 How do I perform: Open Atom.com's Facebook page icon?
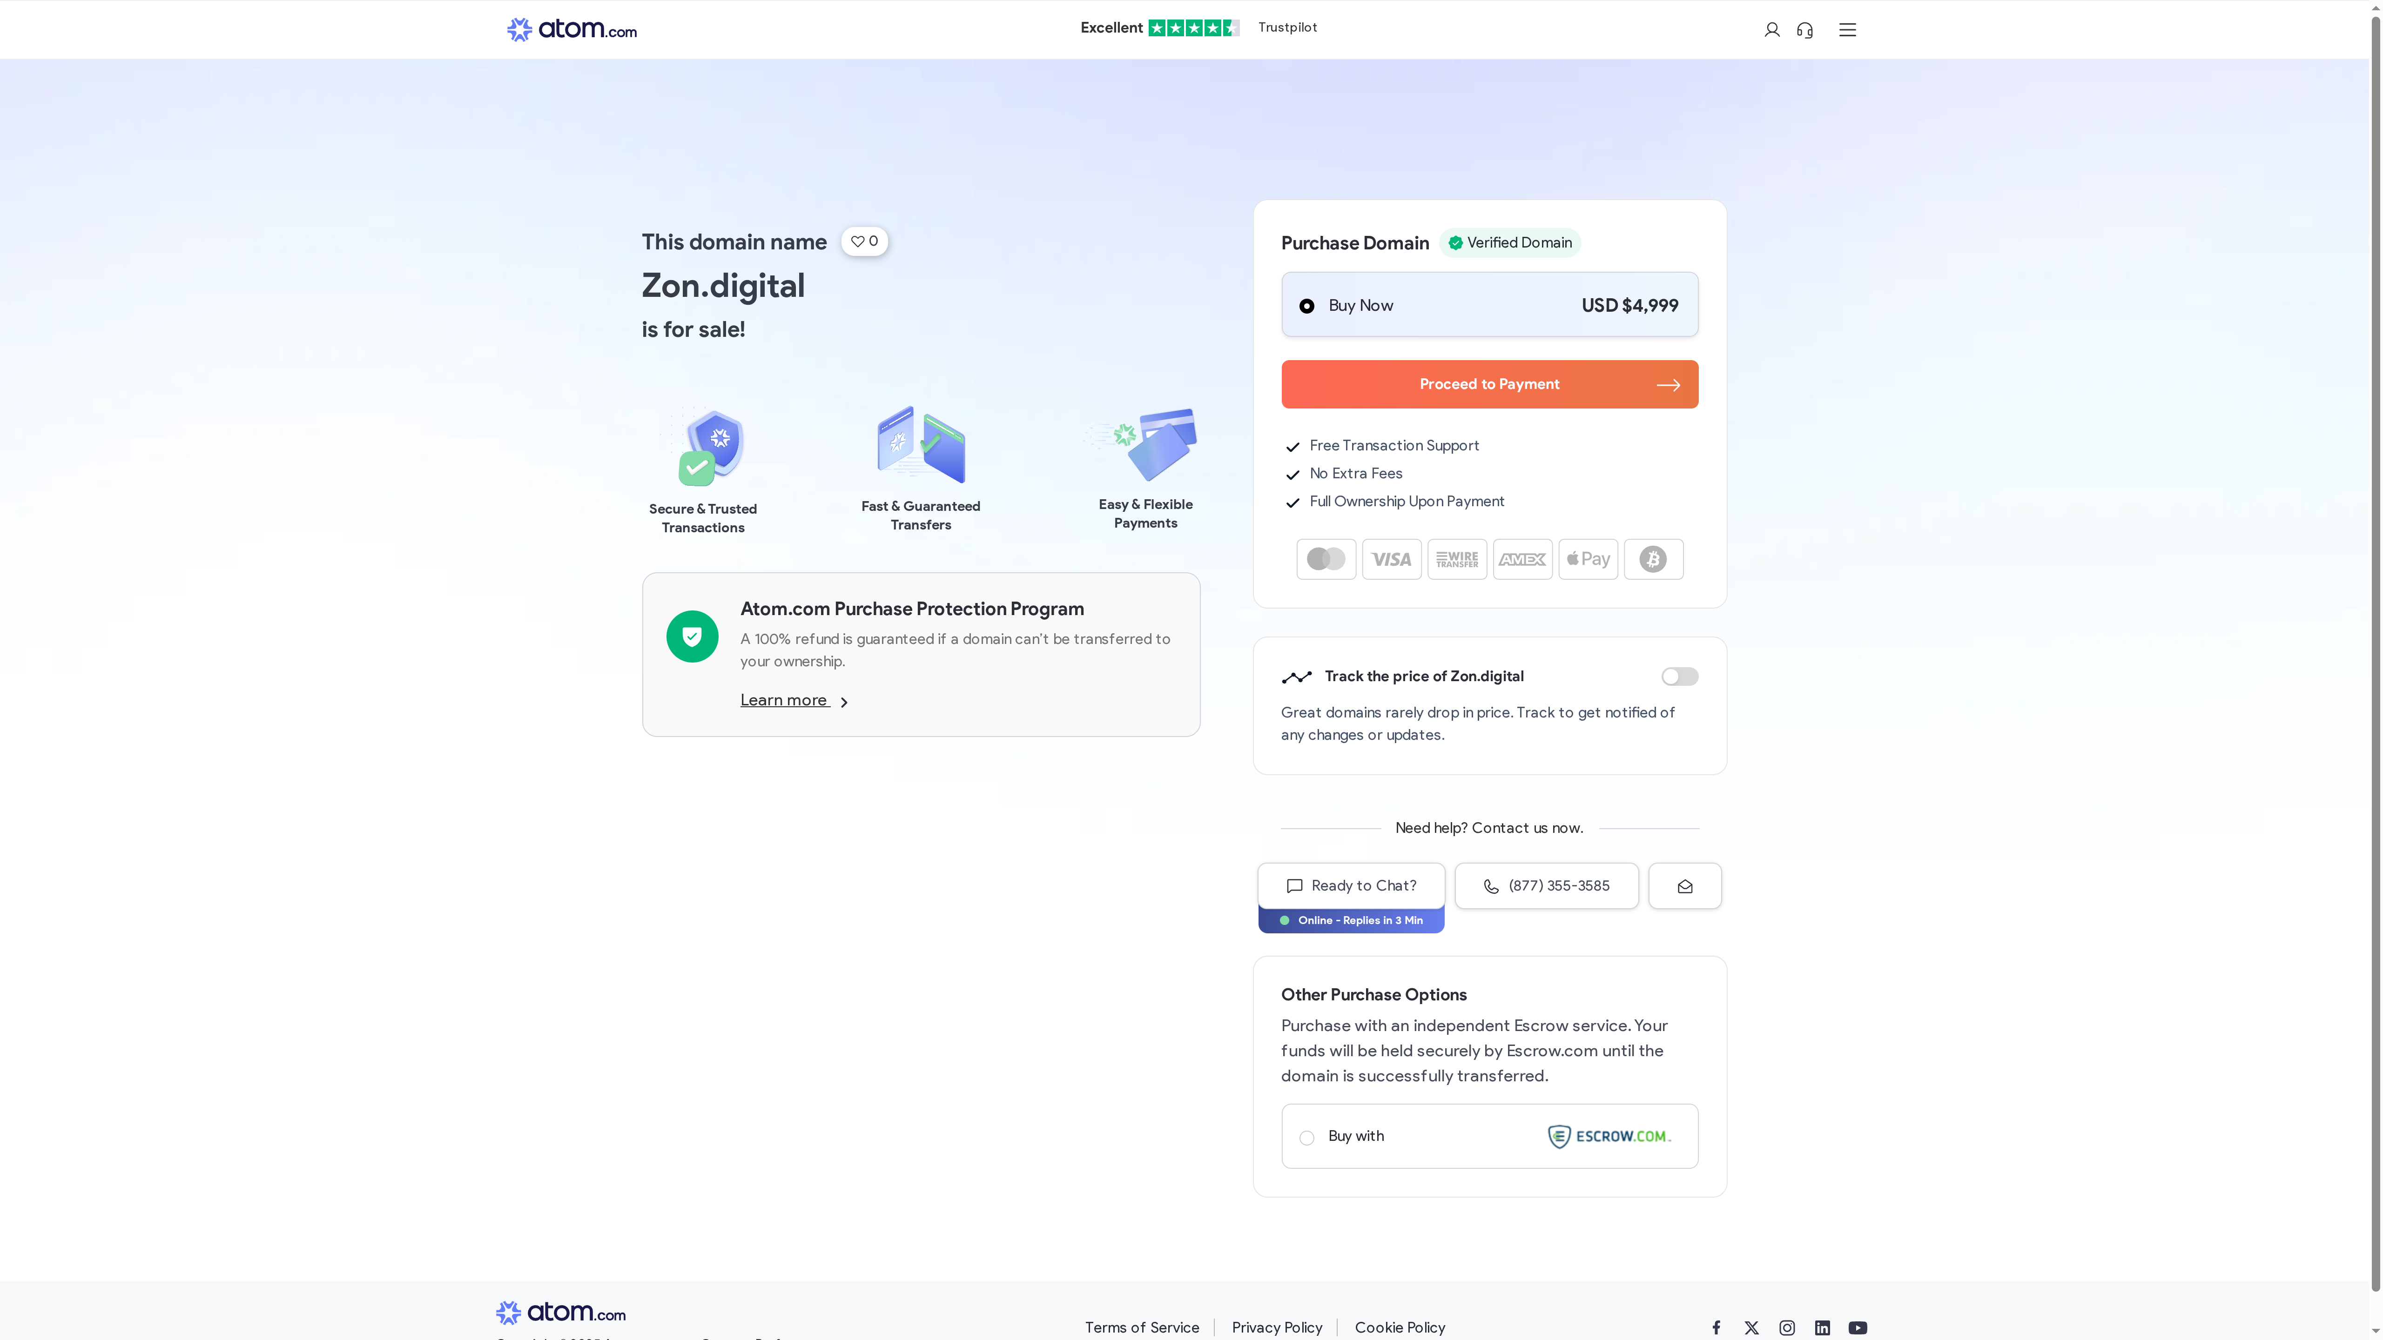(x=1716, y=1328)
